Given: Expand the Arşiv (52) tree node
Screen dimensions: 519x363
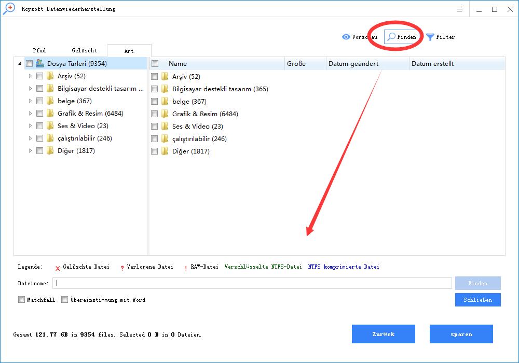Looking at the screenshot, I should point(30,76).
